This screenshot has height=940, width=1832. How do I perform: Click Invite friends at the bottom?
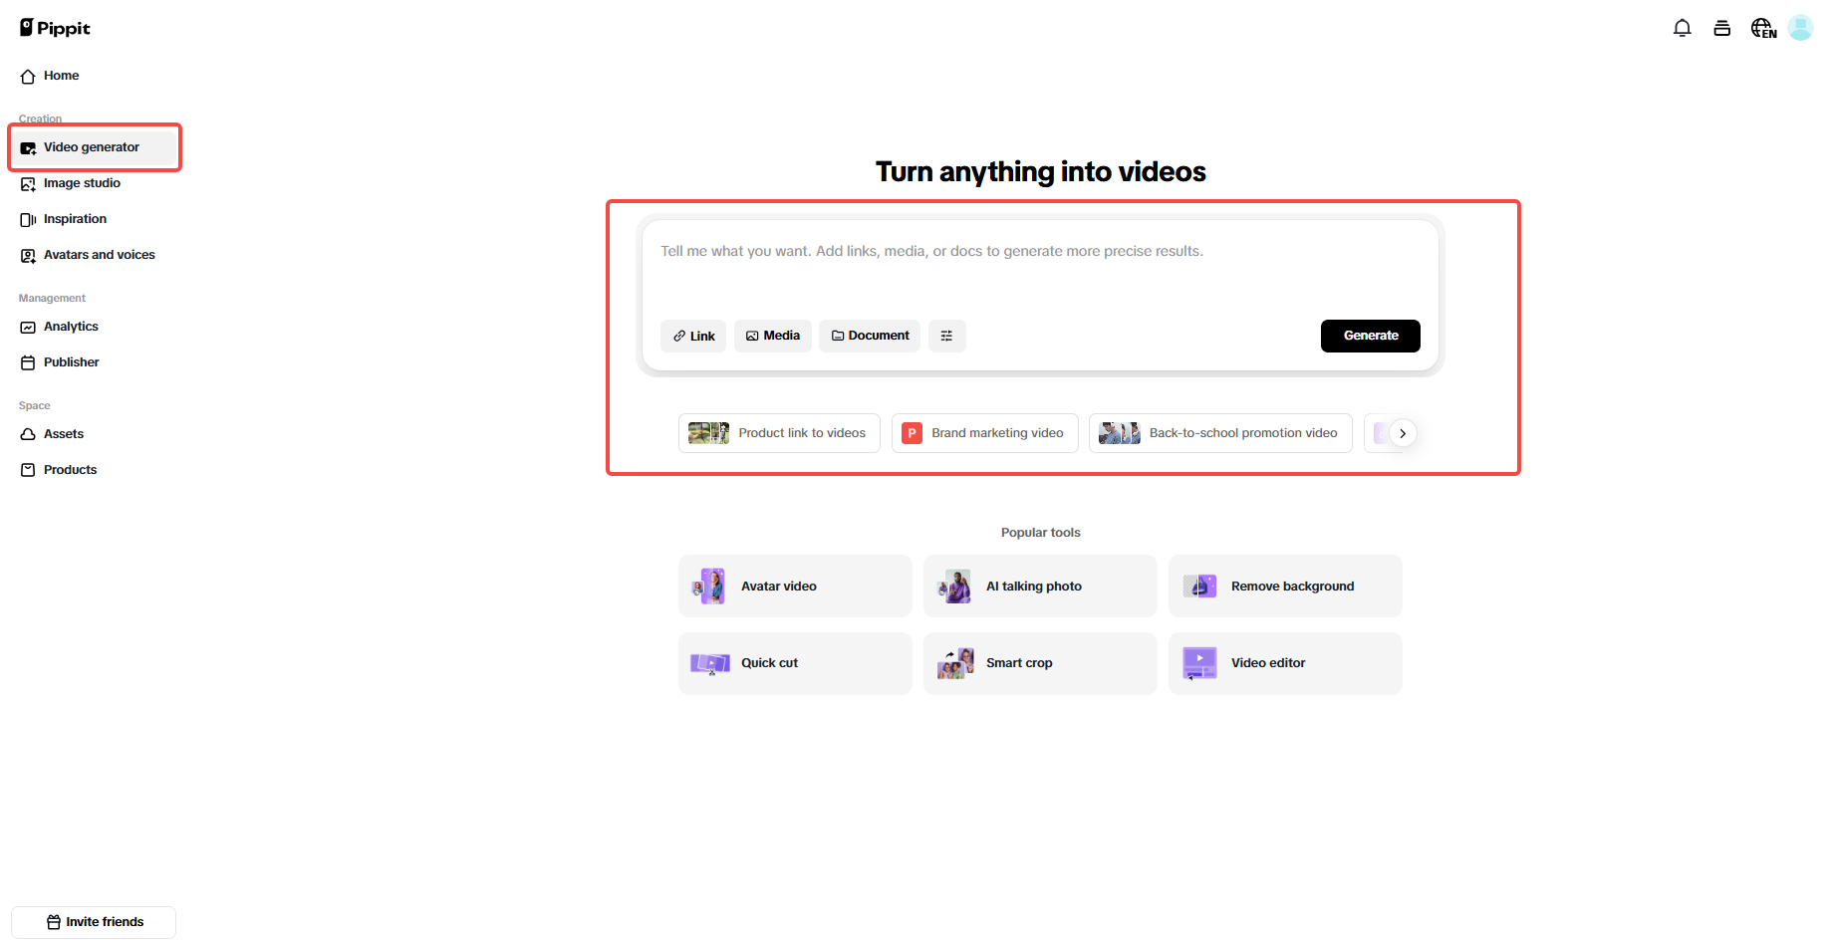point(93,921)
